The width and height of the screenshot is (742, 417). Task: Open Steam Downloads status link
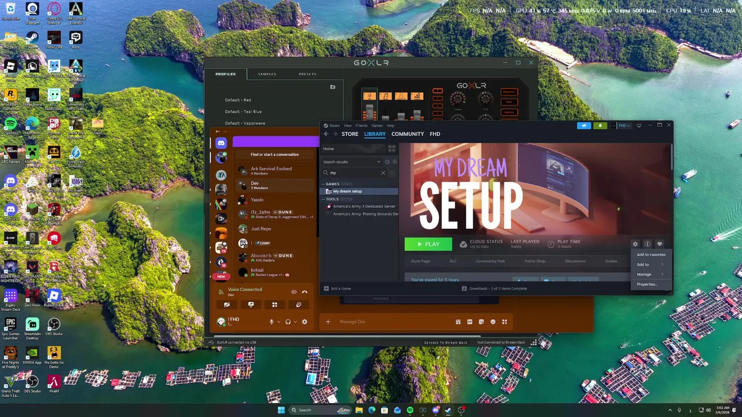494,288
